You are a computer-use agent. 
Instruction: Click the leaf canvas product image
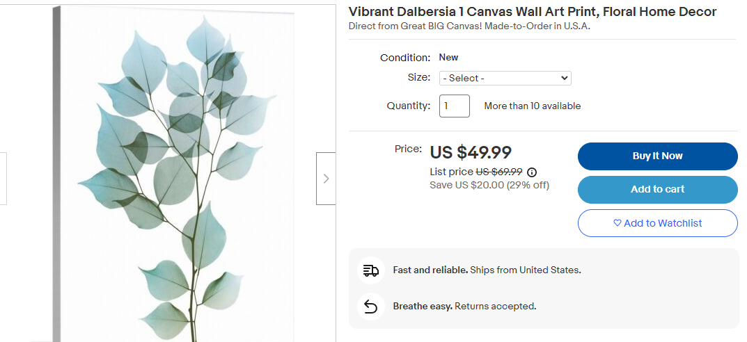pos(174,174)
